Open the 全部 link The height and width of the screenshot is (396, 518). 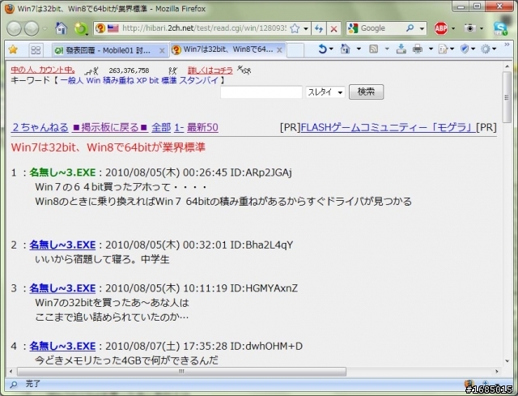pos(161,127)
